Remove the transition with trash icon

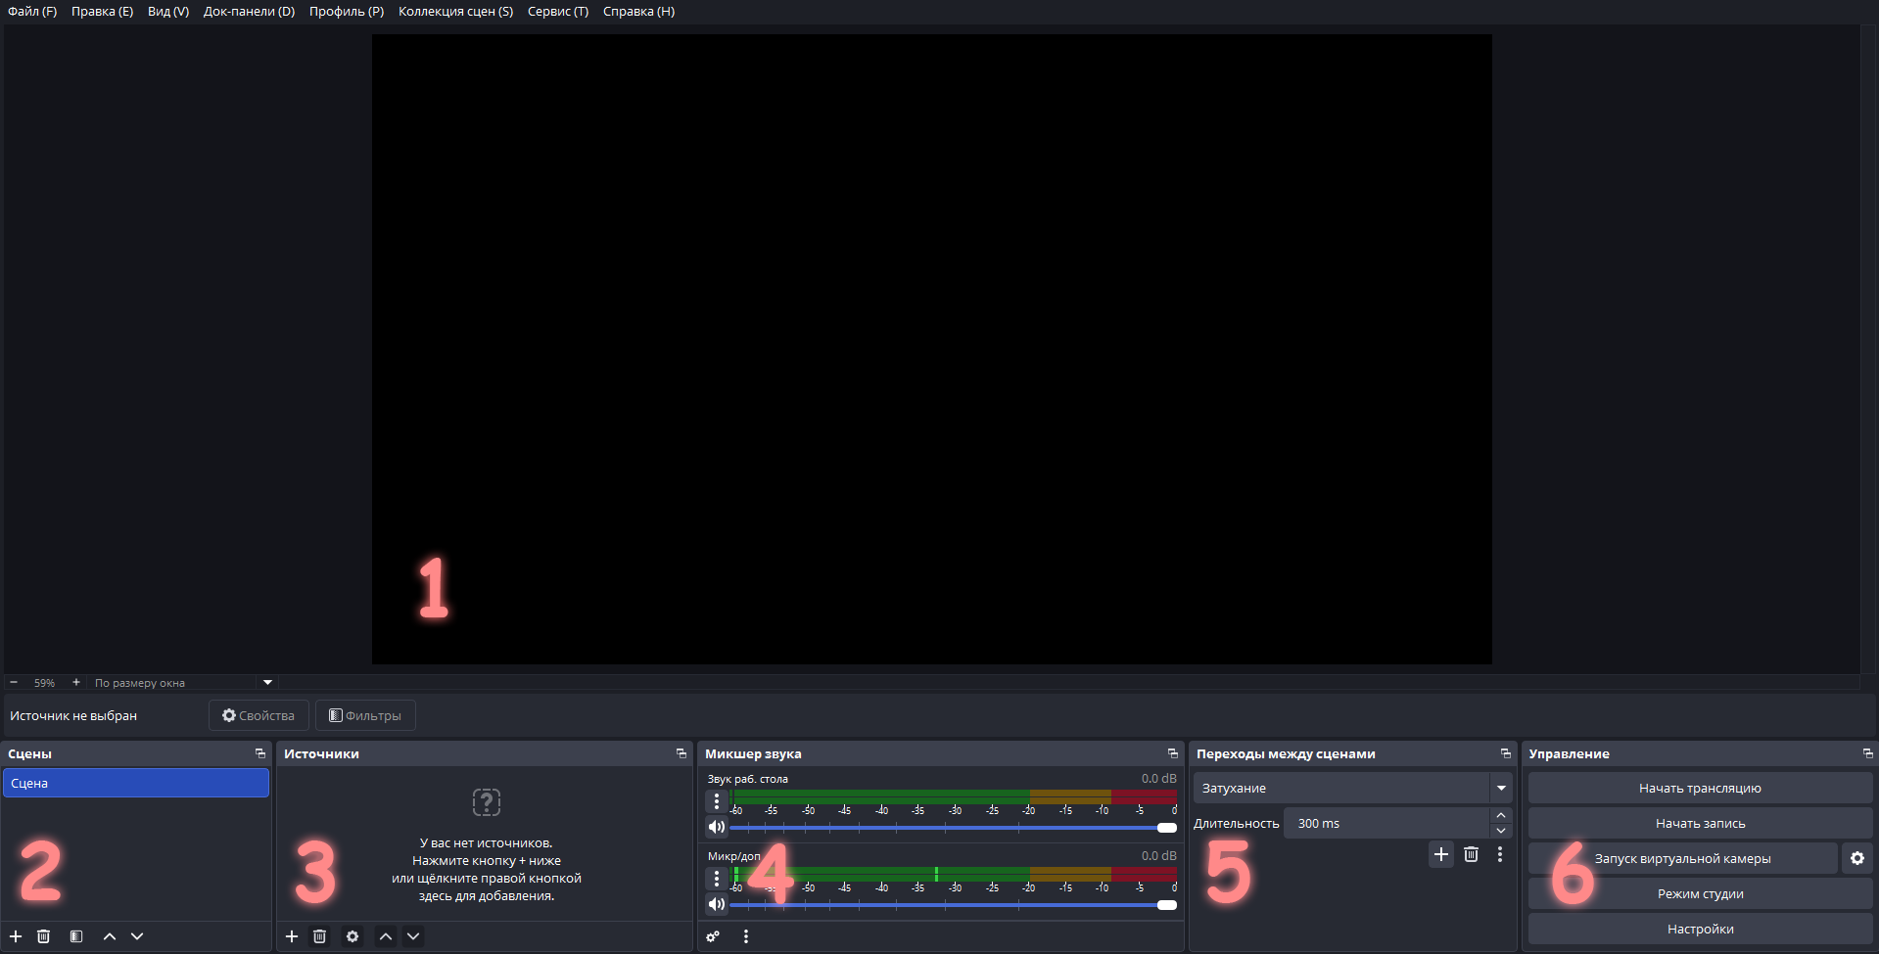pyautogui.click(x=1471, y=854)
